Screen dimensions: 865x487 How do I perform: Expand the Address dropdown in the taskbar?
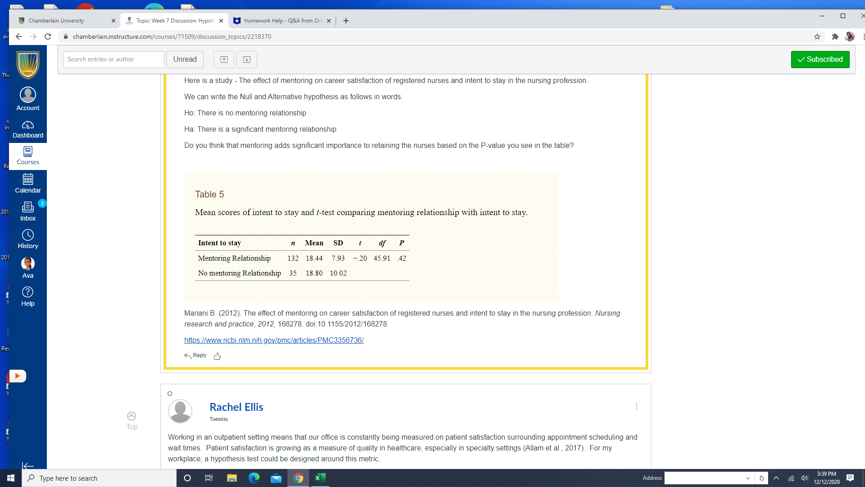tap(747, 478)
